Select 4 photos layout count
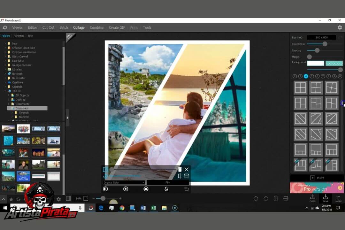345x230 pixels. [x=306, y=76]
